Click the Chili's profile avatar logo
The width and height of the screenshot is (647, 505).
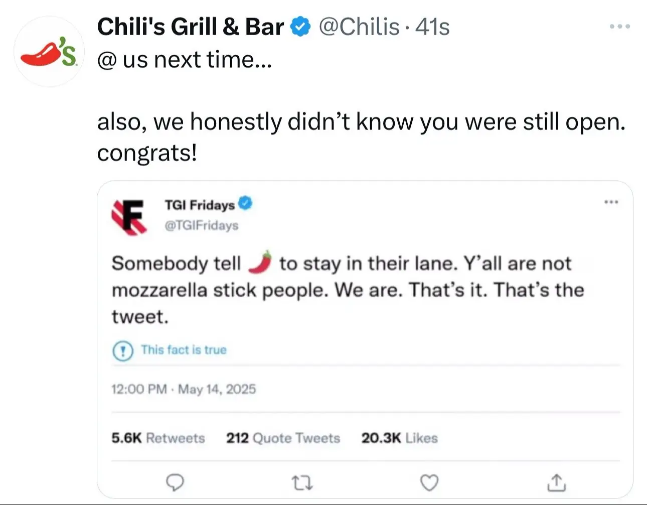coord(49,52)
